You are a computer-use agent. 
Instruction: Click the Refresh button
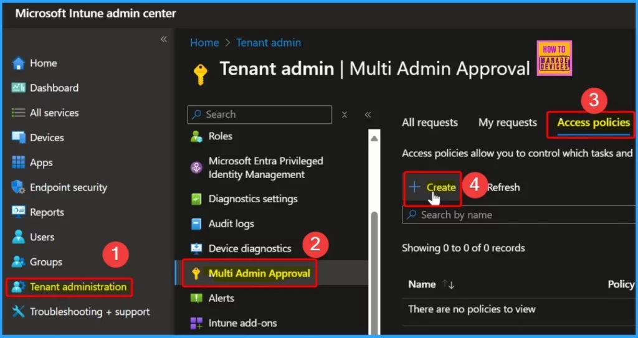[x=503, y=187]
